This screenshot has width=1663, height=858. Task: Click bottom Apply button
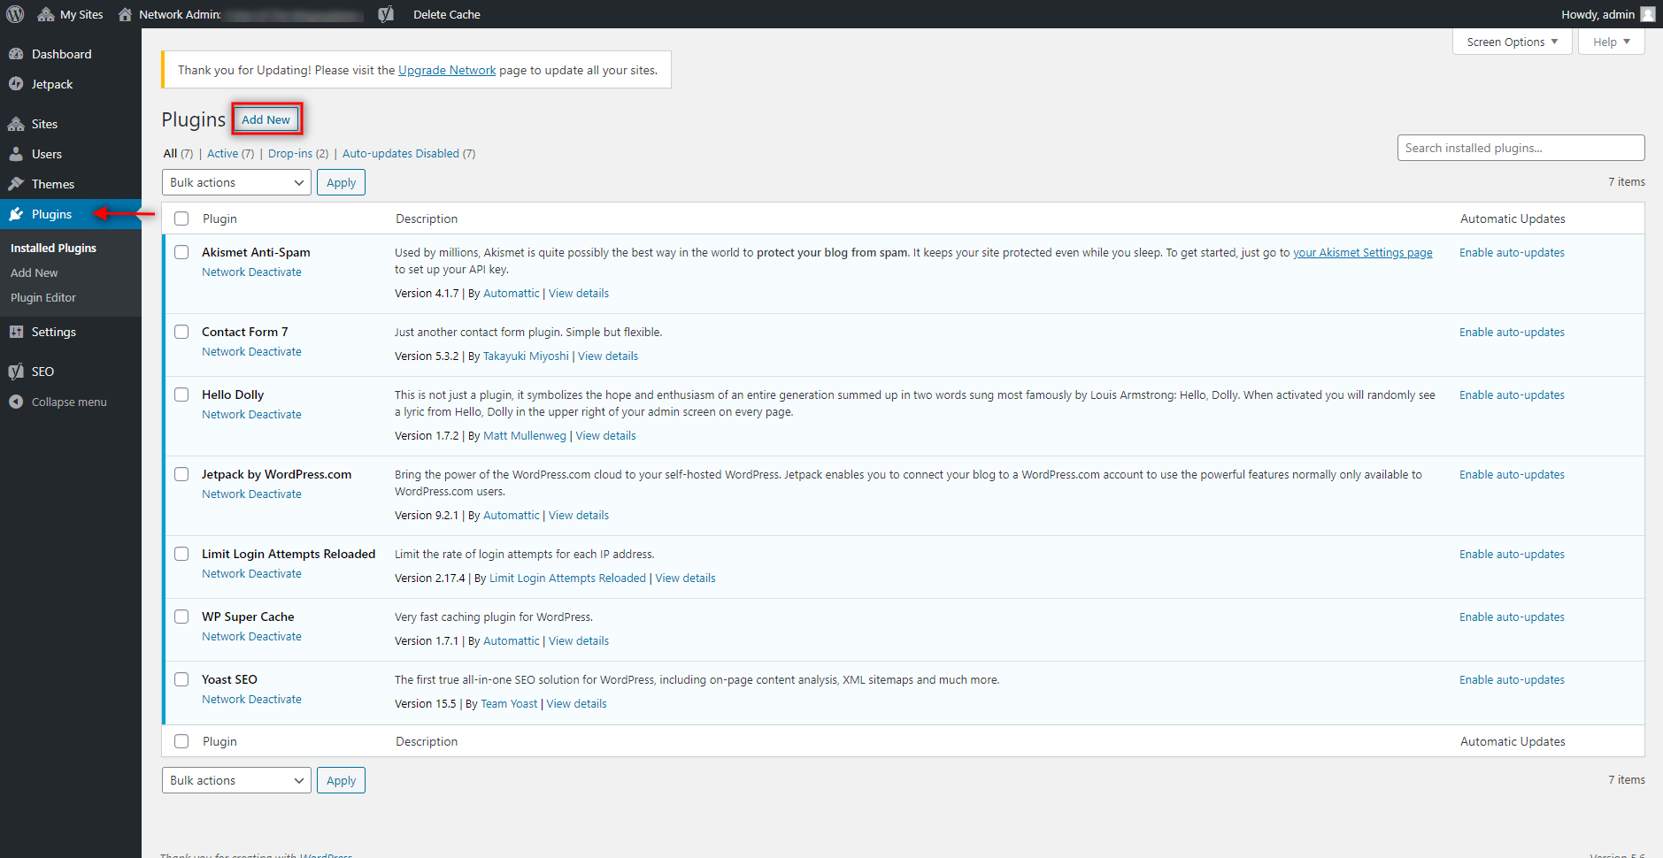click(x=341, y=780)
